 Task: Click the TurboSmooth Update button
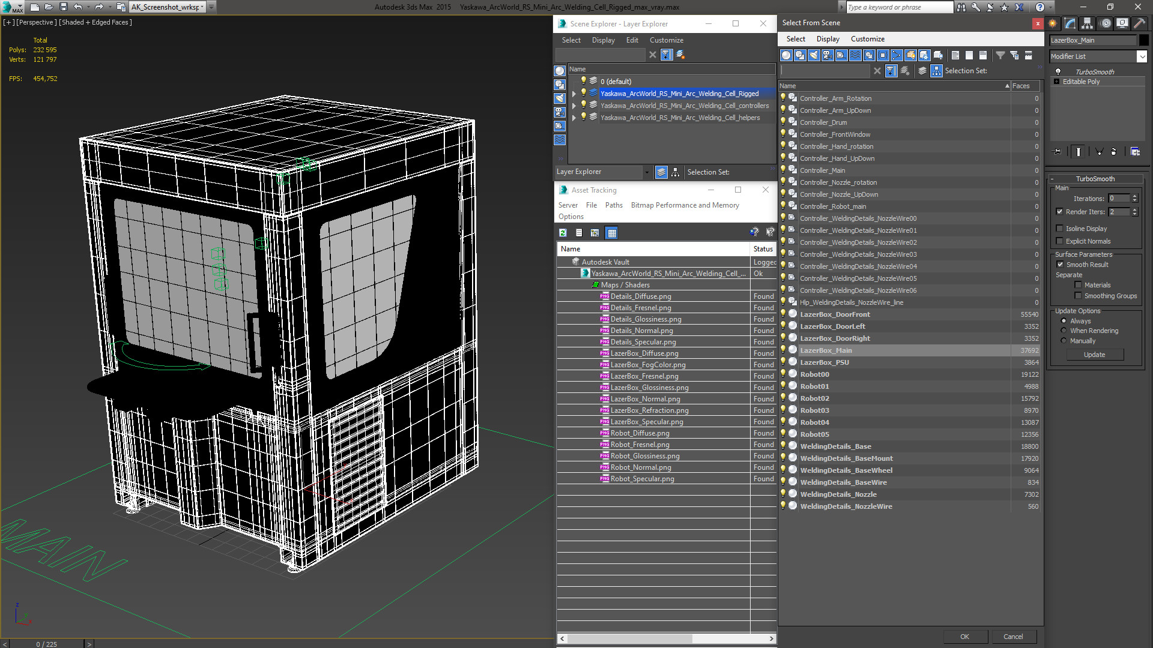(1094, 355)
